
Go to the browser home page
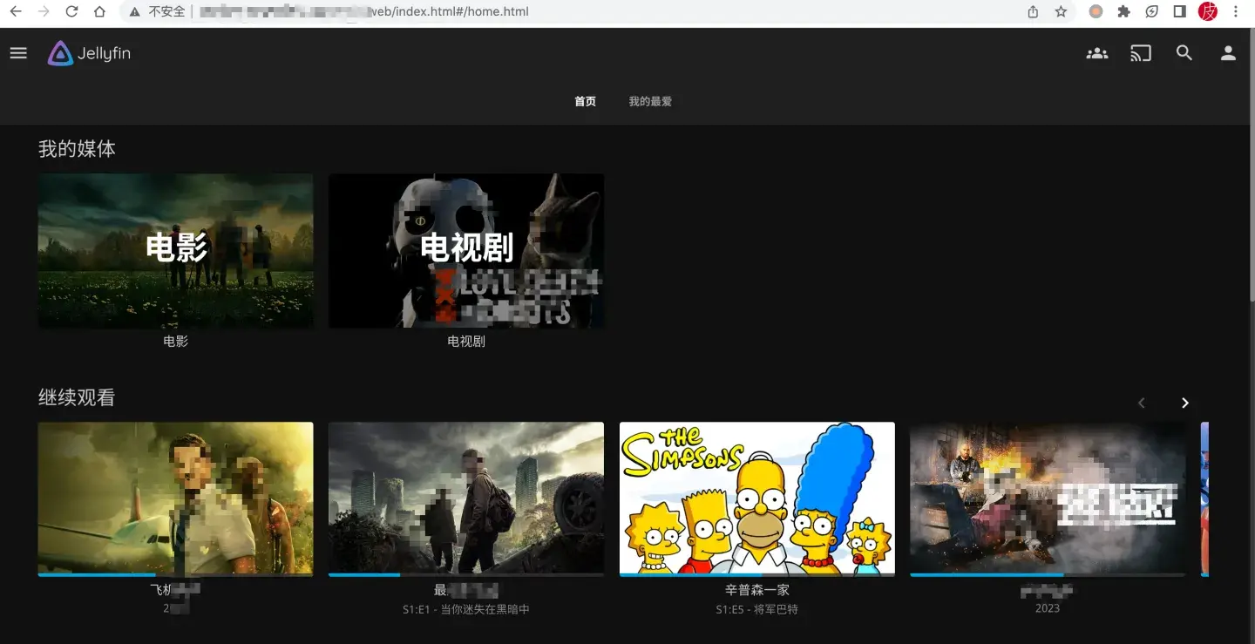coord(99,12)
